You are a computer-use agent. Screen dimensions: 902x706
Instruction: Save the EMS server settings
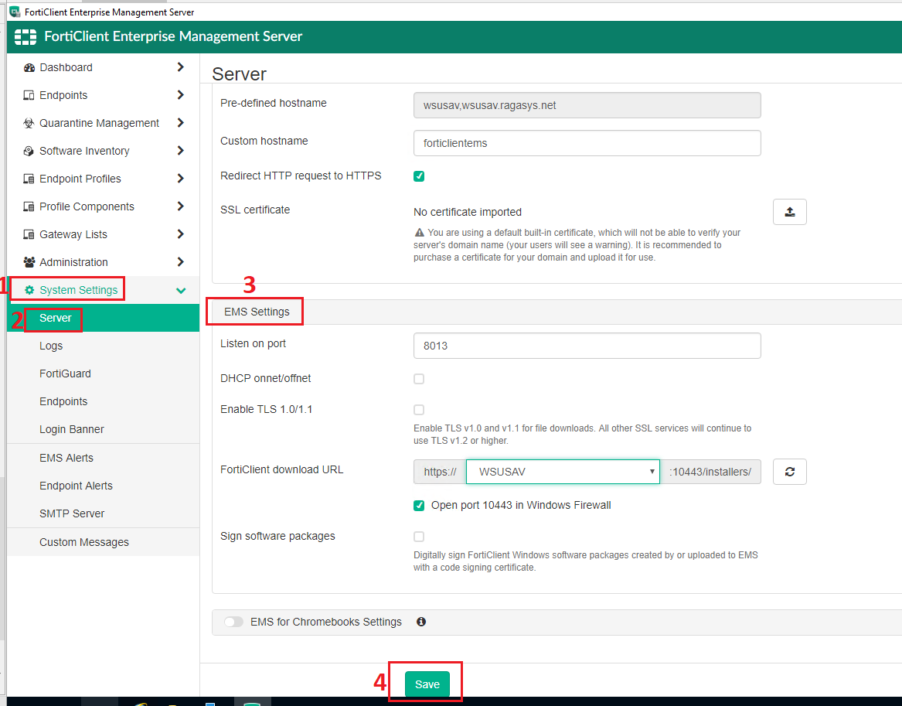point(427,684)
